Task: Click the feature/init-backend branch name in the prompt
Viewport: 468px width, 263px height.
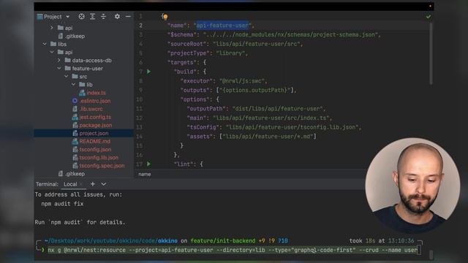Action: (x=222, y=240)
